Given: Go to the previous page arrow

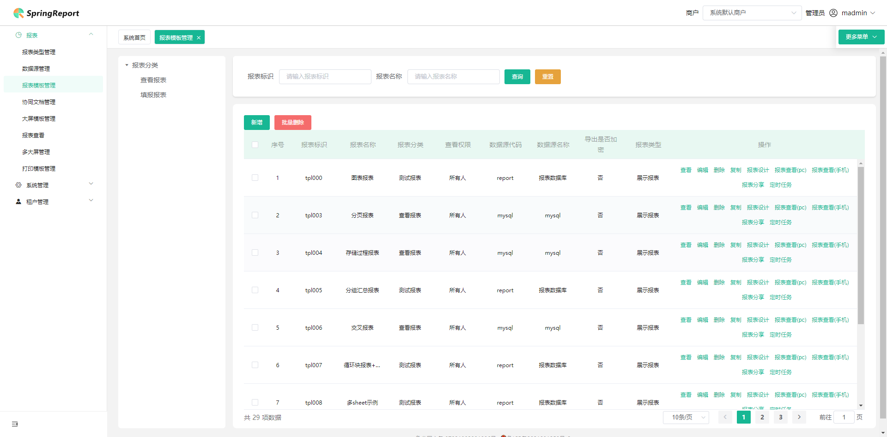Looking at the screenshot, I should coord(725,417).
